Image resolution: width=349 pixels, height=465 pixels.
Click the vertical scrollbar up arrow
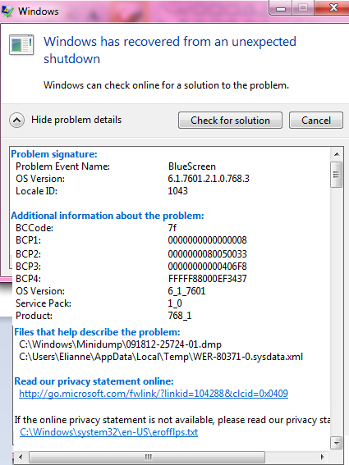point(337,154)
